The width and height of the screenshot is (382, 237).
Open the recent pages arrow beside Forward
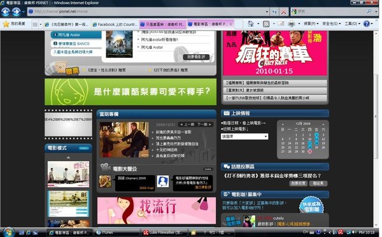coord(24,11)
